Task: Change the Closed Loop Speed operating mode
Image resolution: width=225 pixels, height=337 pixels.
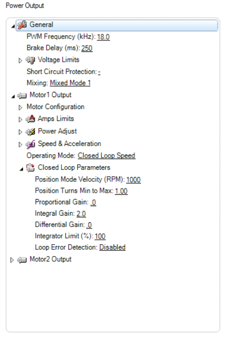Action: pyautogui.click(x=106, y=156)
